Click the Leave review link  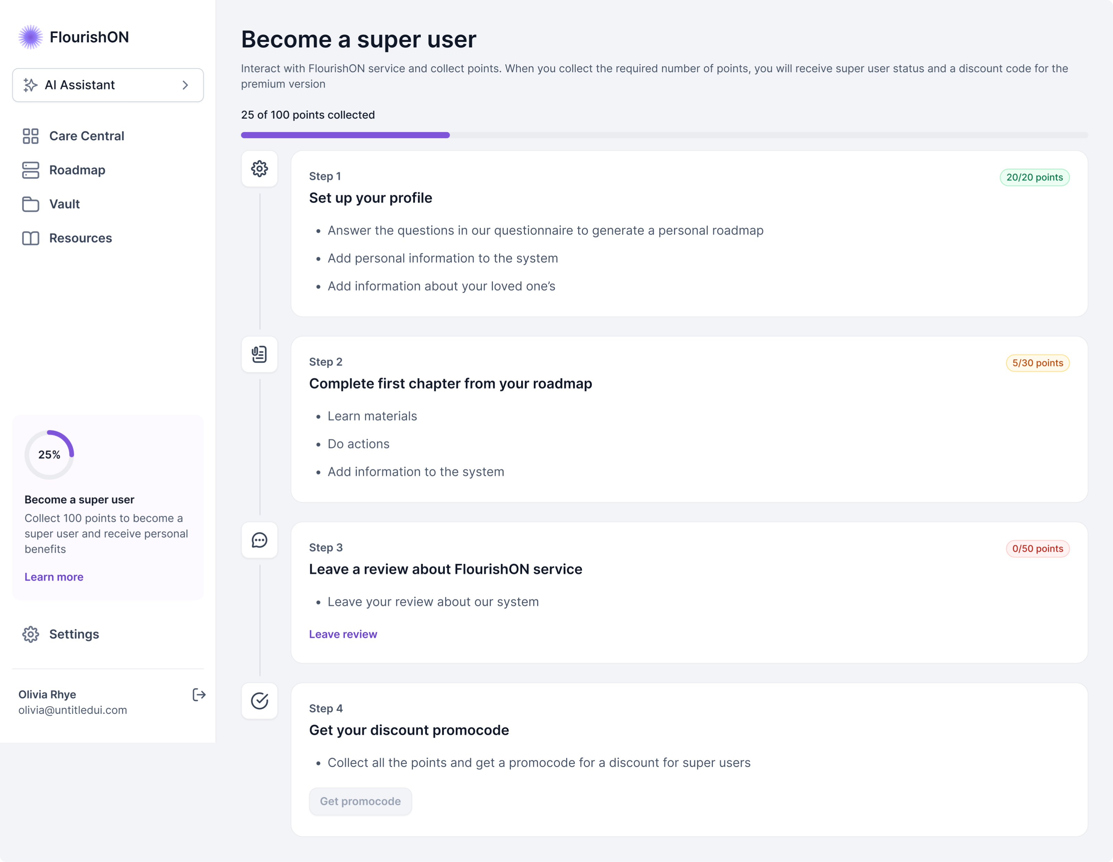[343, 634]
